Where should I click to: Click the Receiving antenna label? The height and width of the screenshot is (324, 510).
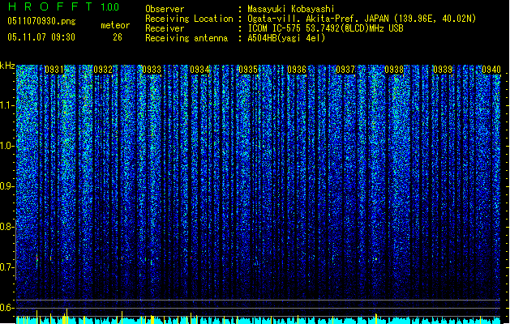click(186, 38)
